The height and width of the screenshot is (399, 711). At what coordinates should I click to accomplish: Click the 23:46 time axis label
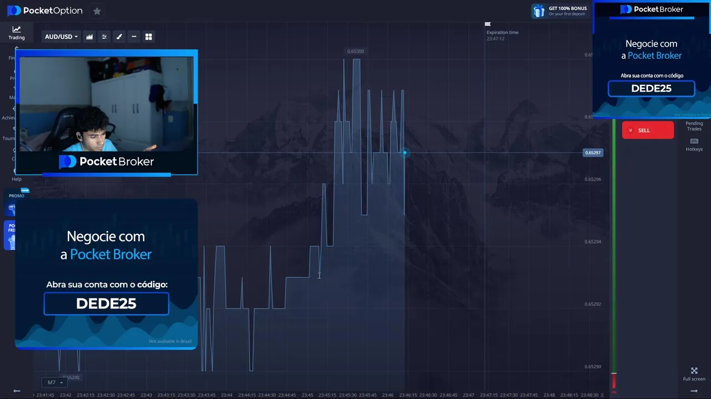tap(388, 395)
